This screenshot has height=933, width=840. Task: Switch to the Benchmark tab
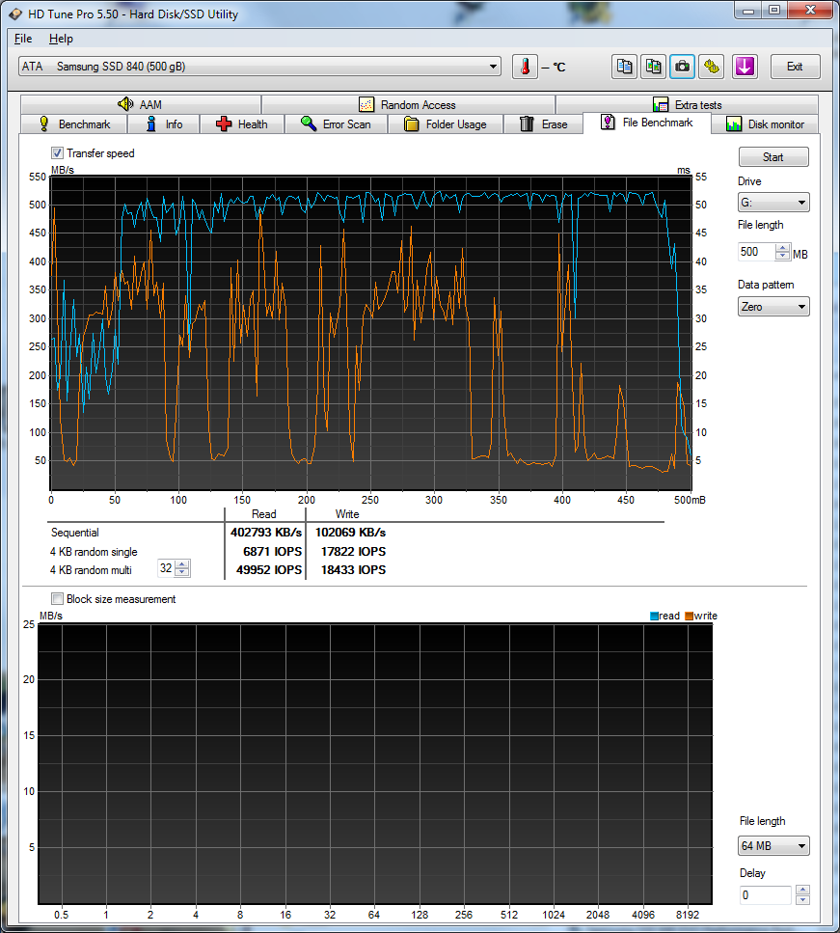click(x=74, y=124)
